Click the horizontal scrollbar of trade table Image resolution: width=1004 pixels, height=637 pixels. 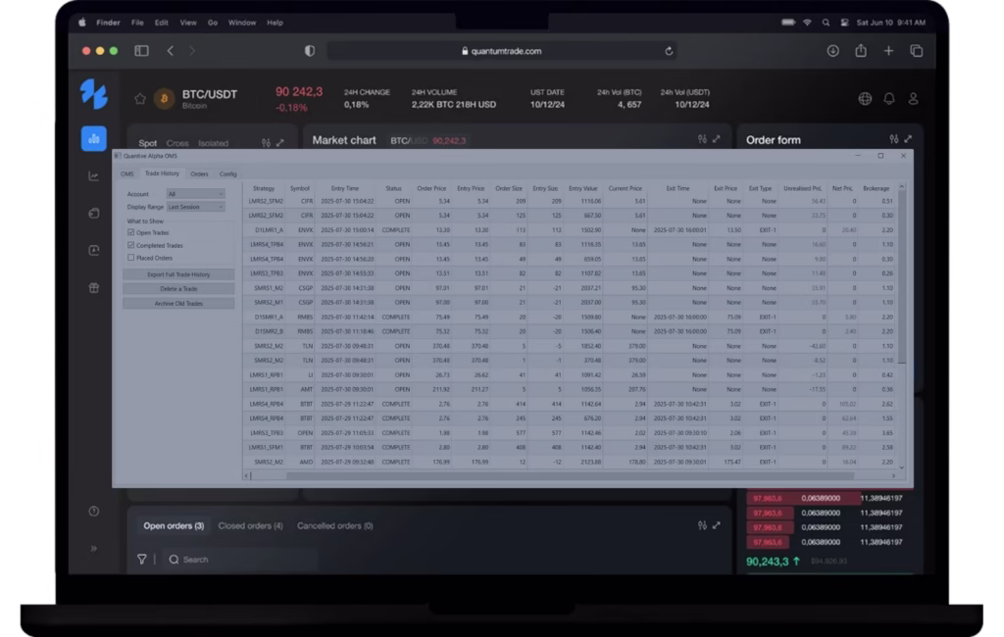pyautogui.click(x=570, y=475)
